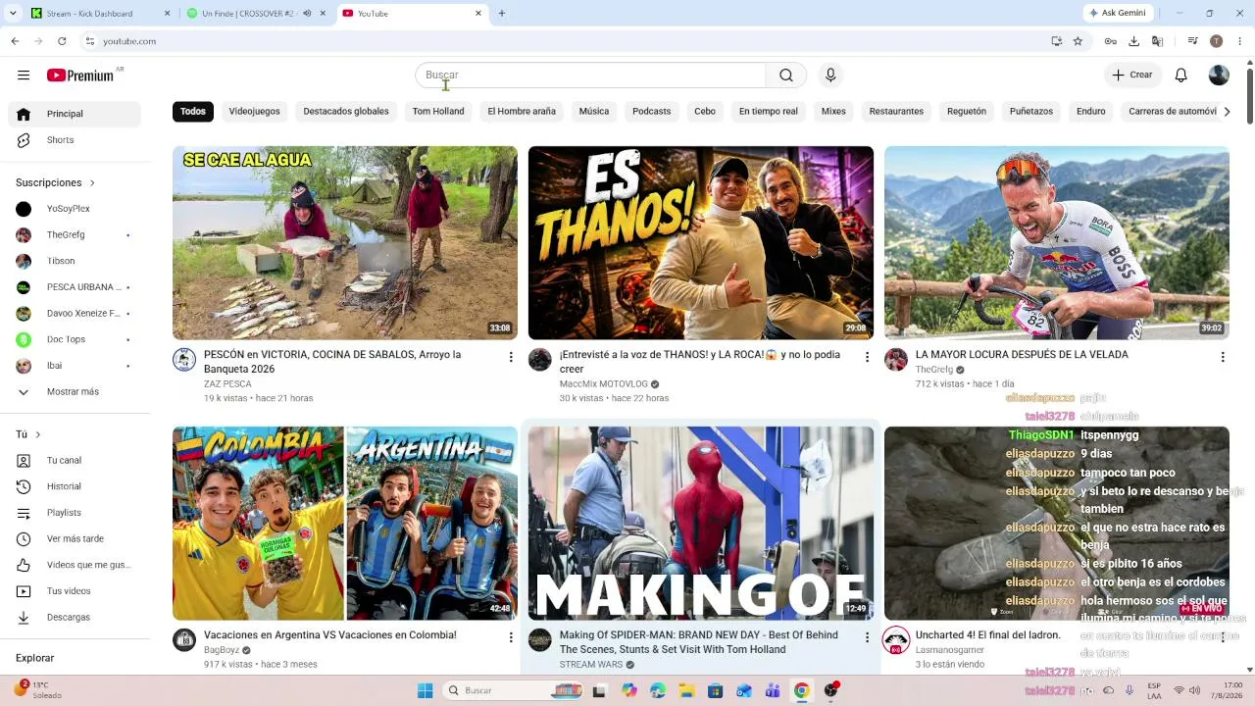Select the Videojuegos filter chip
Image resolution: width=1255 pixels, height=706 pixels.
pyautogui.click(x=255, y=112)
